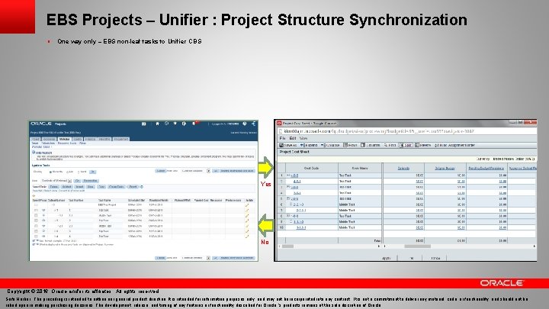Click update pencil for task number 3
549x309 pixels.
tap(247, 231)
